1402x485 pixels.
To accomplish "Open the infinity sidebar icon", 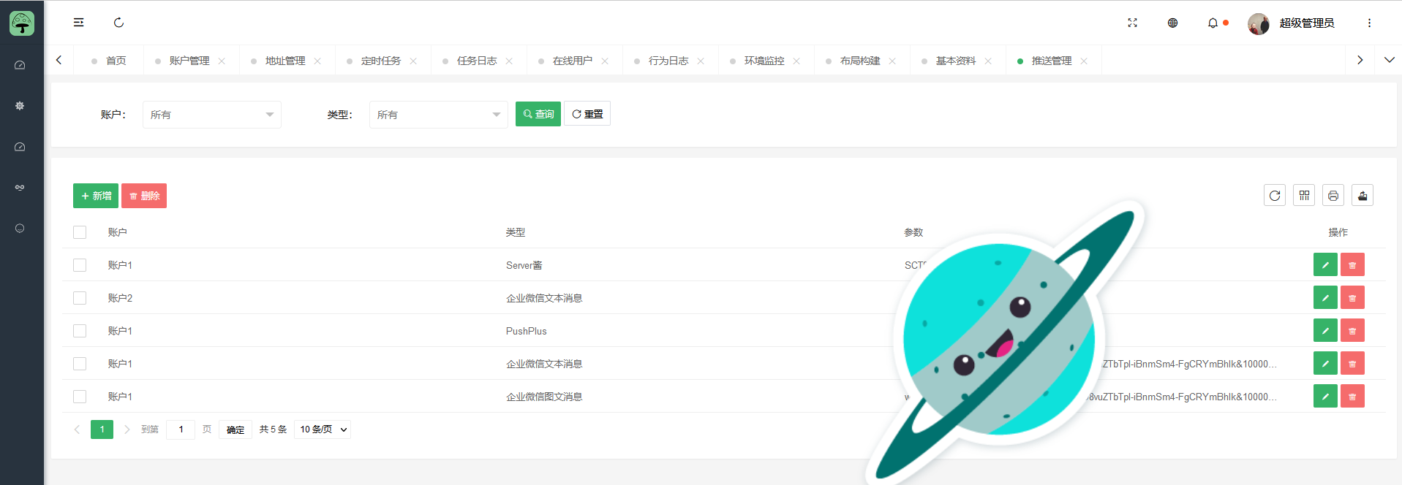I will pos(20,188).
